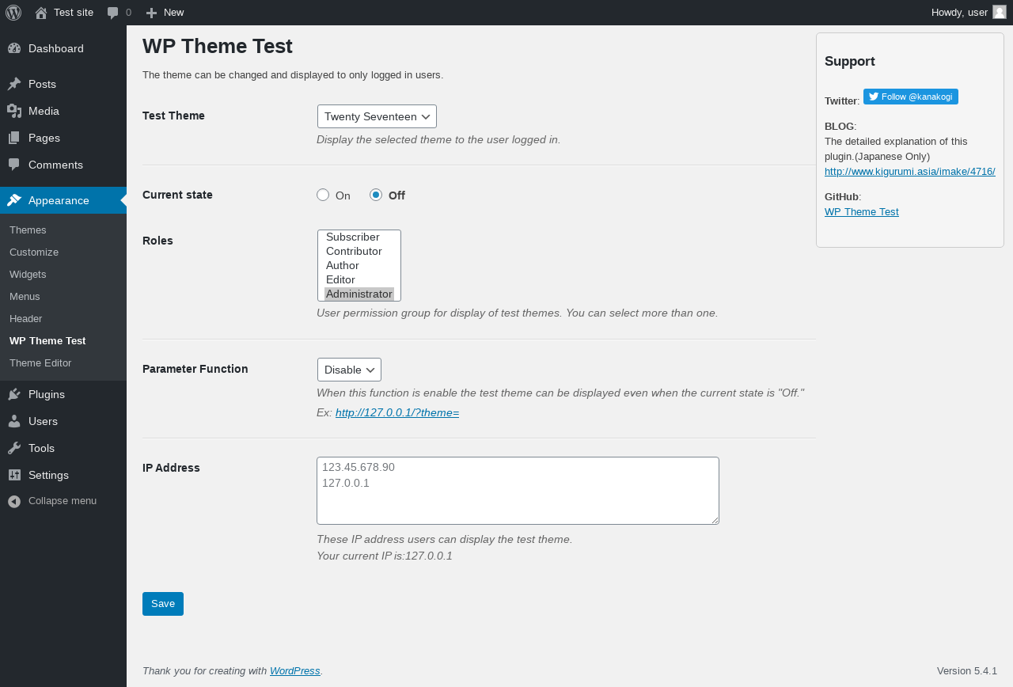Viewport: 1013px width, 687px height.
Task: Go to the Themes submenu
Action: click(63, 230)
